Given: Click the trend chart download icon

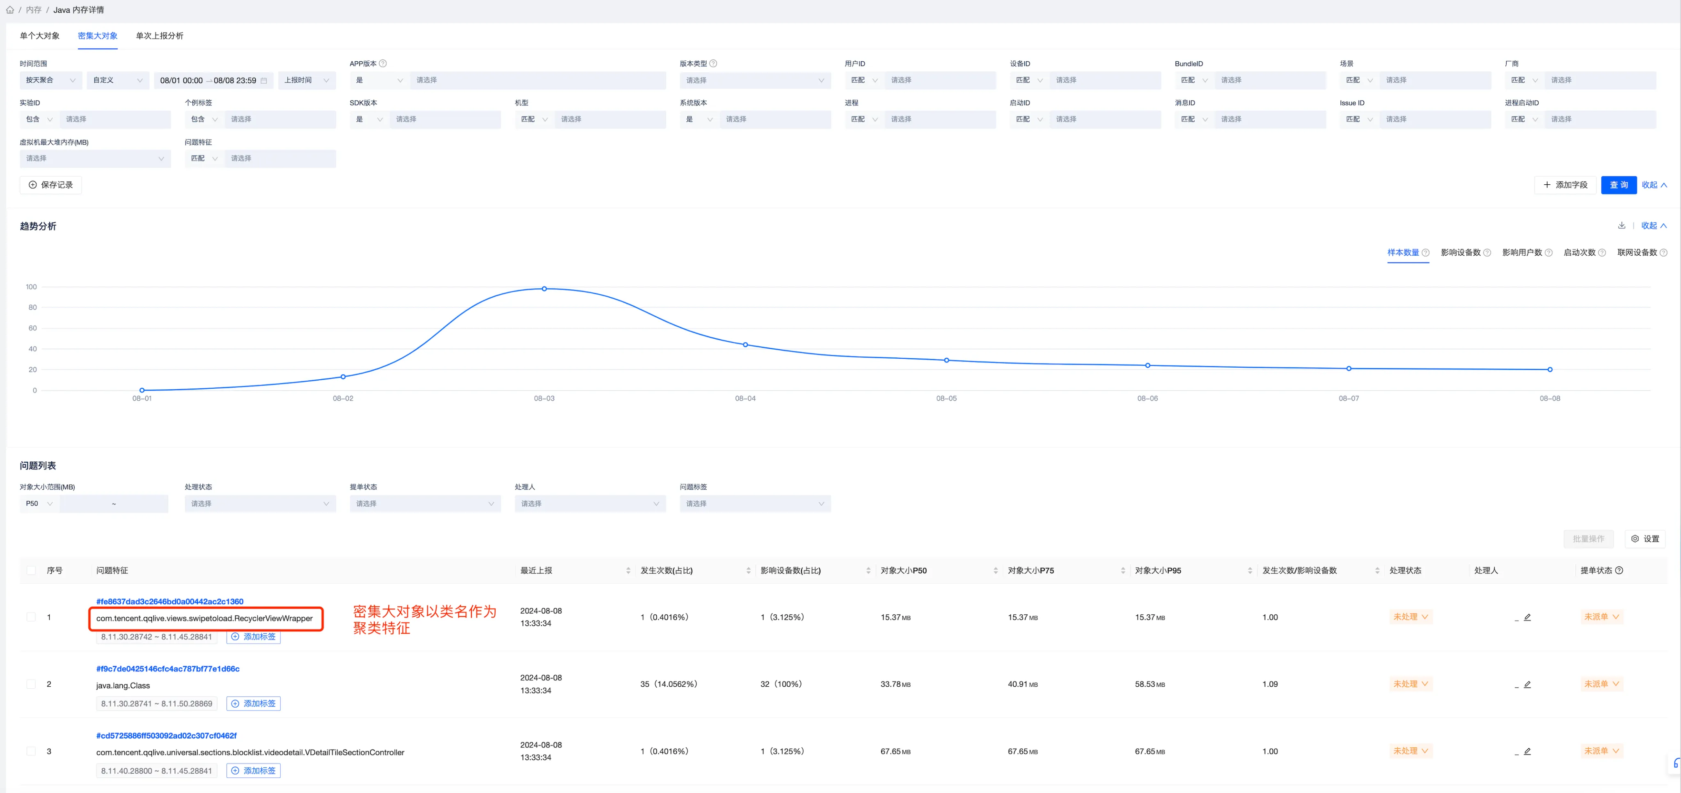Looking at the screenshot, I should pyautogui.click(x=1621, y=225).
